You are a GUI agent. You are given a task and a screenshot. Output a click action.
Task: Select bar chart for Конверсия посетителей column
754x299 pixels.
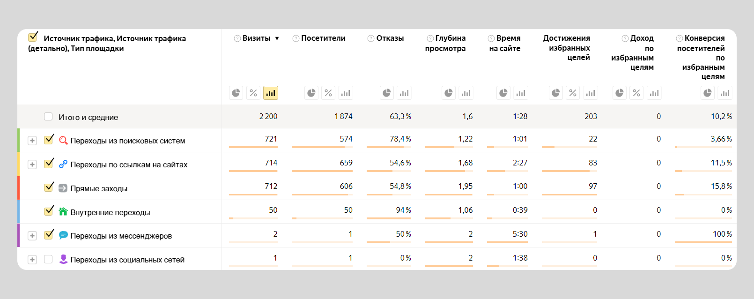click(x=725, y=93)
